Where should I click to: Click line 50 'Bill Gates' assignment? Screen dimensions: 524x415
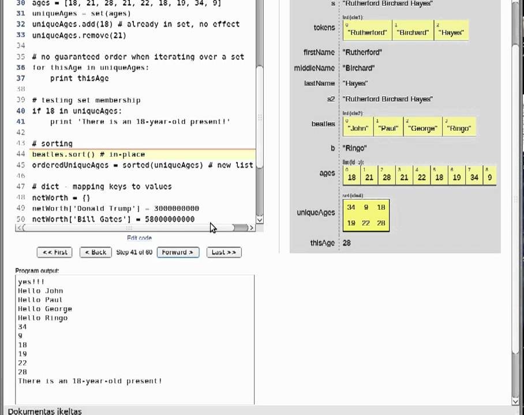point(113,219)
